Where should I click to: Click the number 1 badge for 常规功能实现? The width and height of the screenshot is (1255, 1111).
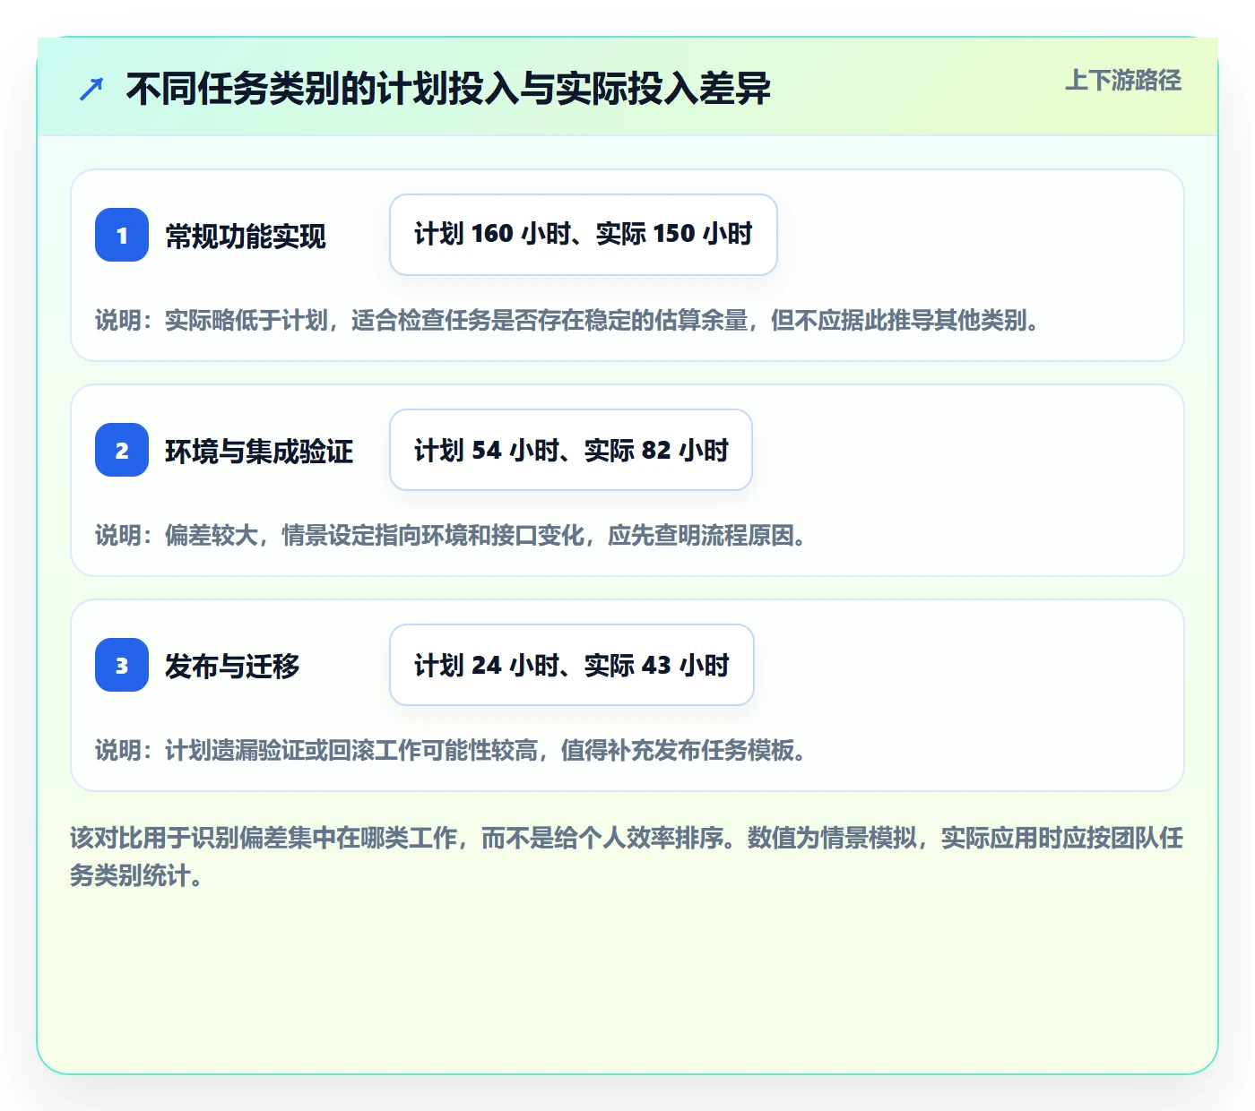click(122, 235)
